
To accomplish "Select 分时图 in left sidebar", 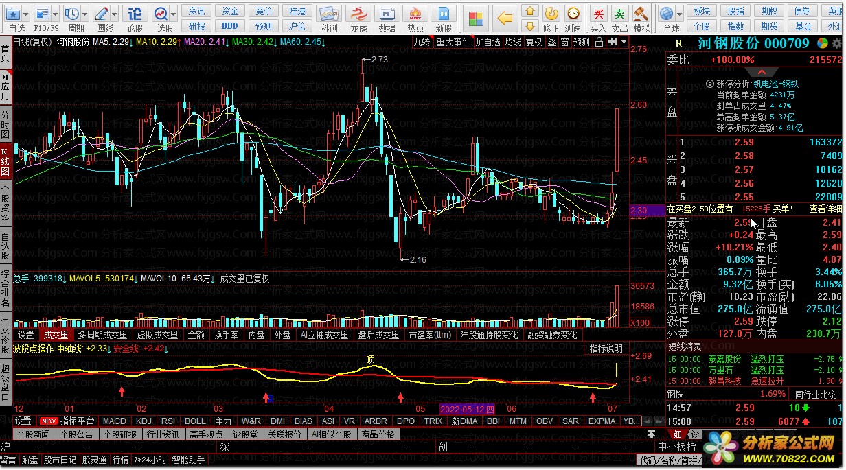I will [5, 125].
